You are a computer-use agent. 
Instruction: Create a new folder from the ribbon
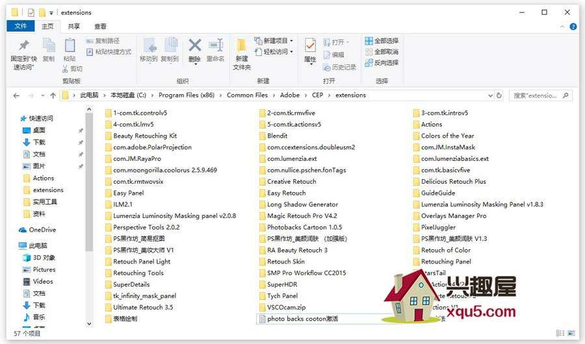click(242, 55)
